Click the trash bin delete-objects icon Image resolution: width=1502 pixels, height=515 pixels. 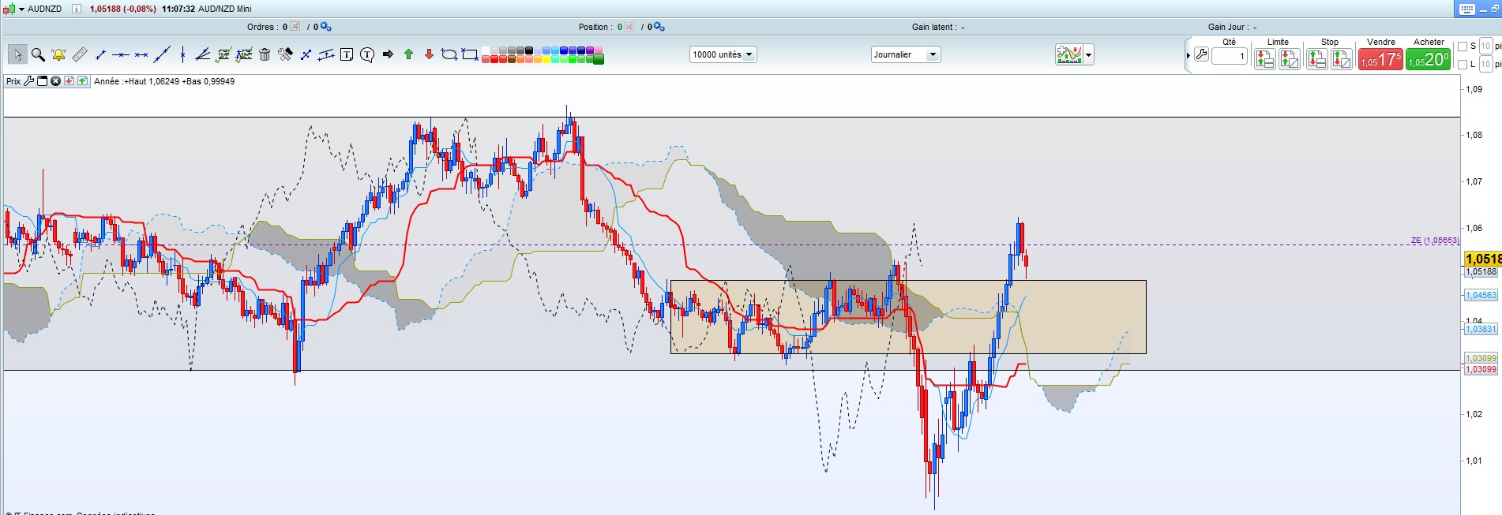[x=265, y=54]
